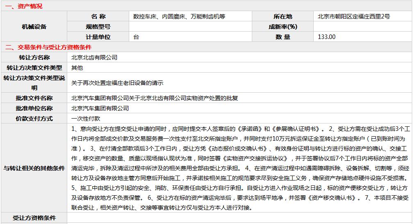Select the 其他 document type value

(x=77, y=68)
